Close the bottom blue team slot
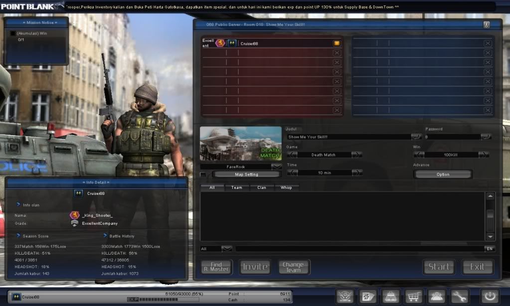 coord(488,110)
